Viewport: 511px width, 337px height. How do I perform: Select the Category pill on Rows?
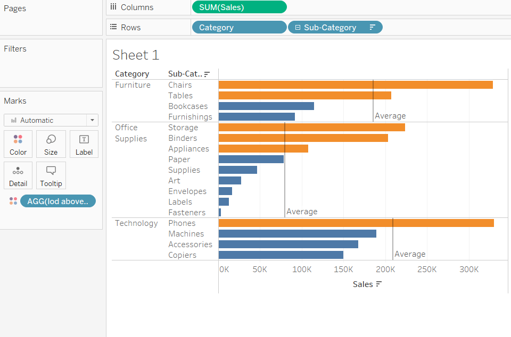[238, 28]
